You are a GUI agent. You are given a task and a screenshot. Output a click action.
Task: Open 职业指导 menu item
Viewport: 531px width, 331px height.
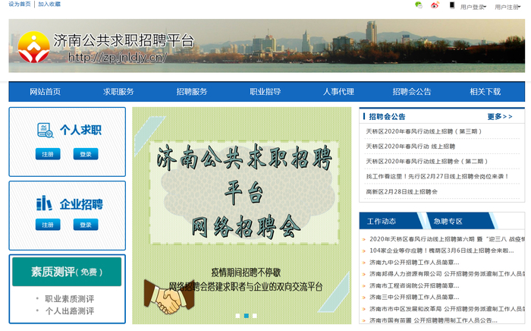pos(265,91)
